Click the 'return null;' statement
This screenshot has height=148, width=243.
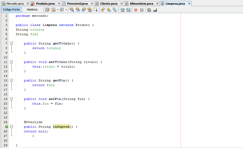[x=36, y=131]
